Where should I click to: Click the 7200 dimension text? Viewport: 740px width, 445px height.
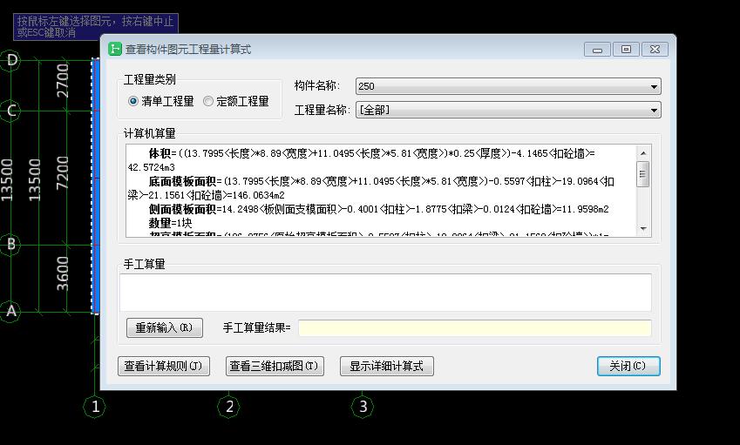pos(62,173)
